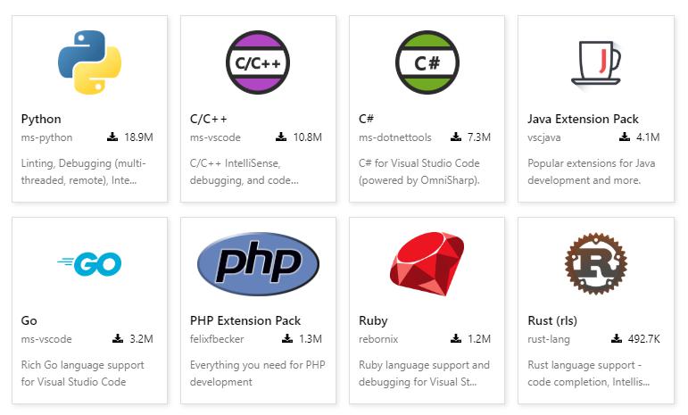Click the 18.9M download count on Python
This screenshot has width=688, height=415.
[138, 137]
